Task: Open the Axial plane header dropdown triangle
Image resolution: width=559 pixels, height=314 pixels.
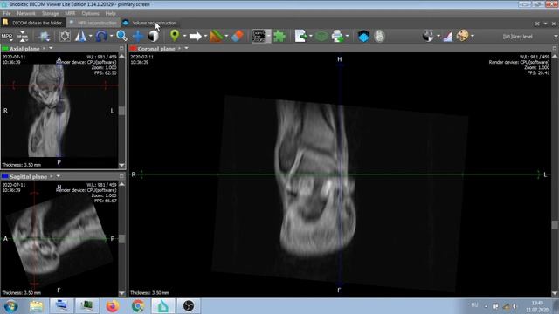Action: 51,48
